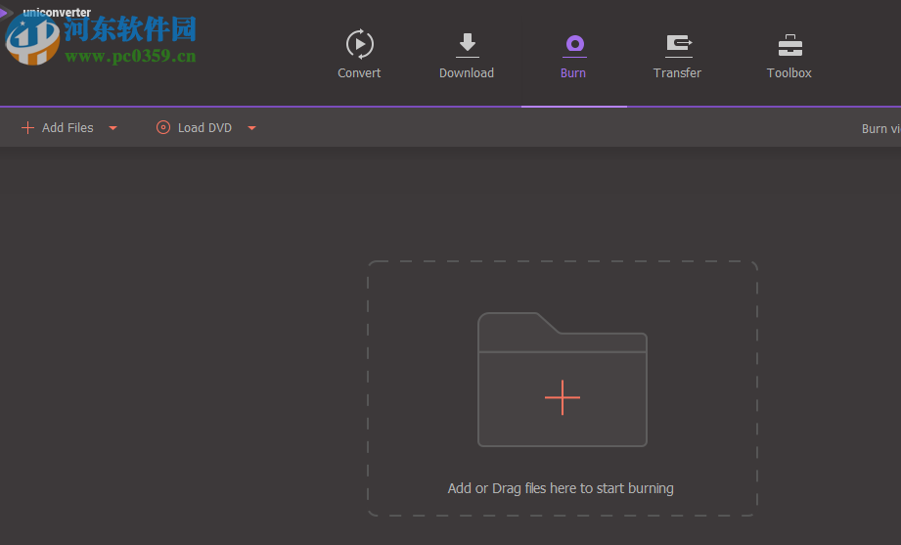Switch to the Download tab label
Image resolution: width=901 pixels, height=545 pixels.
pos(467,73)
